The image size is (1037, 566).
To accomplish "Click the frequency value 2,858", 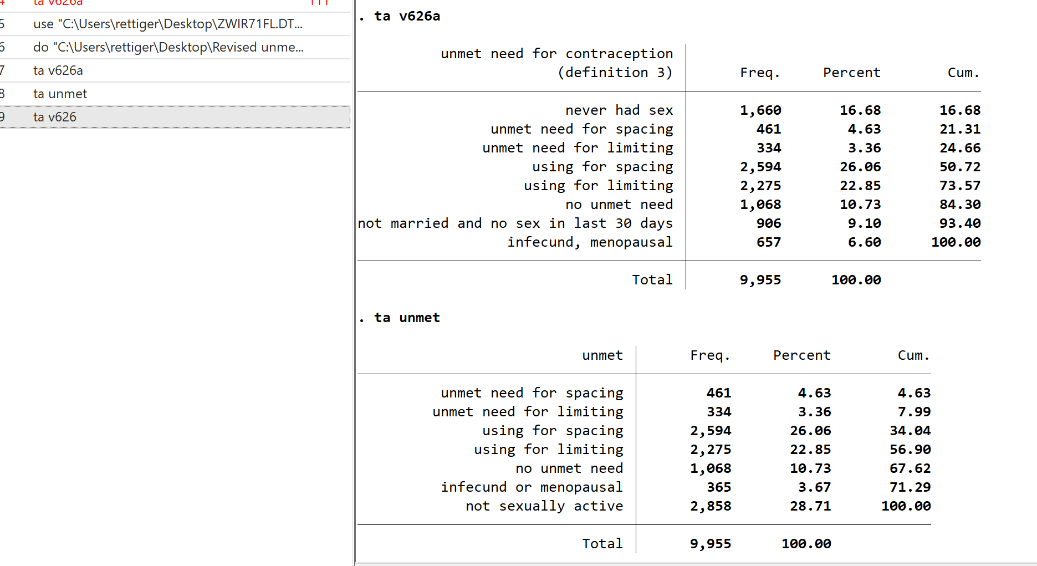I will pyautogui.click(x=710, y=507).
